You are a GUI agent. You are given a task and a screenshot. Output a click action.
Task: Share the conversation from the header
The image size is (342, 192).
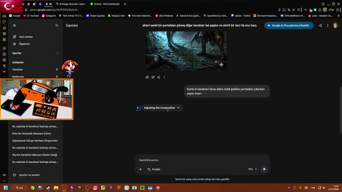coord(320,25)
